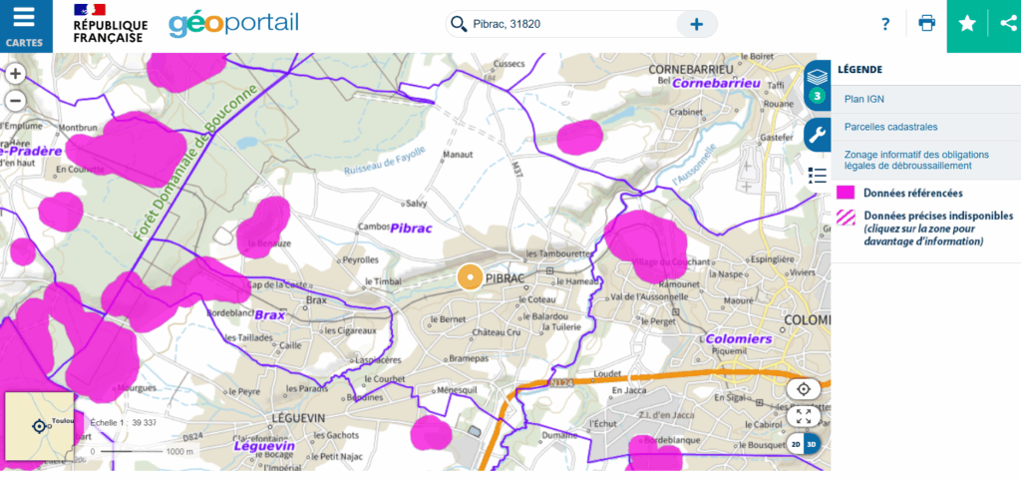Click the Géoportail logo
The image size is (1021, 479).
(233, 24)
